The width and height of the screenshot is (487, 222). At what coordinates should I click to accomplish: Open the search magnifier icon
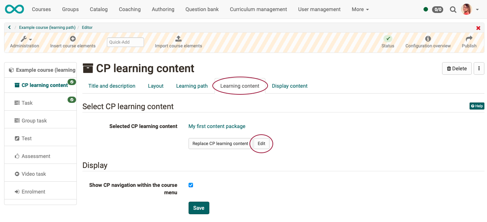click(453, 10)
